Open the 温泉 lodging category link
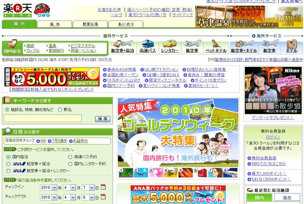The image size is (304, 204). [52, 46]
